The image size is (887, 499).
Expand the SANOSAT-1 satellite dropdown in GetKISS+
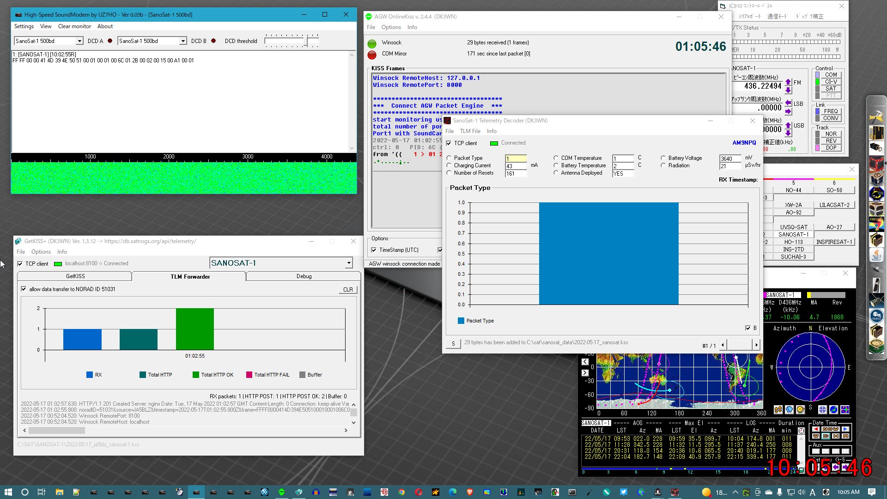click(x=349, y=263)
